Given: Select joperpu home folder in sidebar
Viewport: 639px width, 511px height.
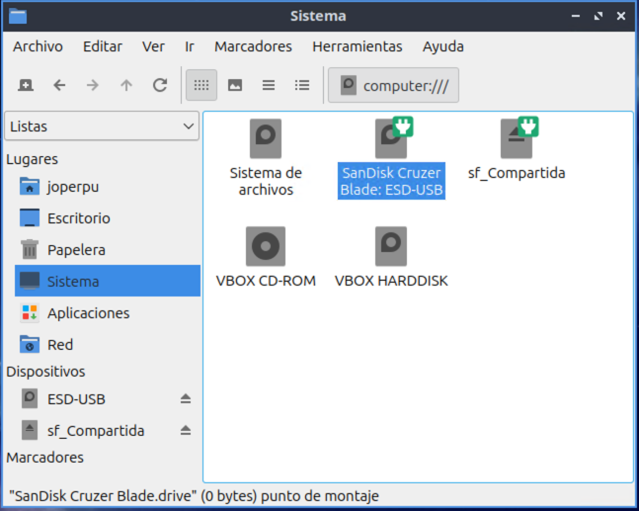Looking at the screenshot, I should pyautogui.click(x=108, y=187).
